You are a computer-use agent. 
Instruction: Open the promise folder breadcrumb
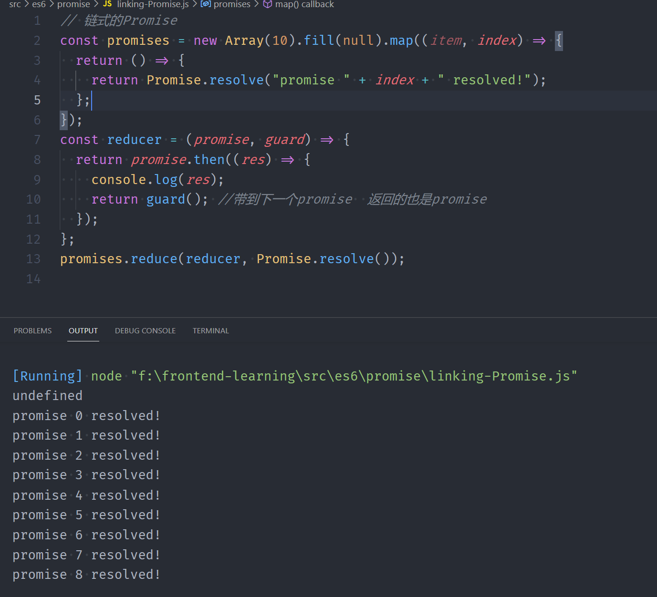pos(73,4)
